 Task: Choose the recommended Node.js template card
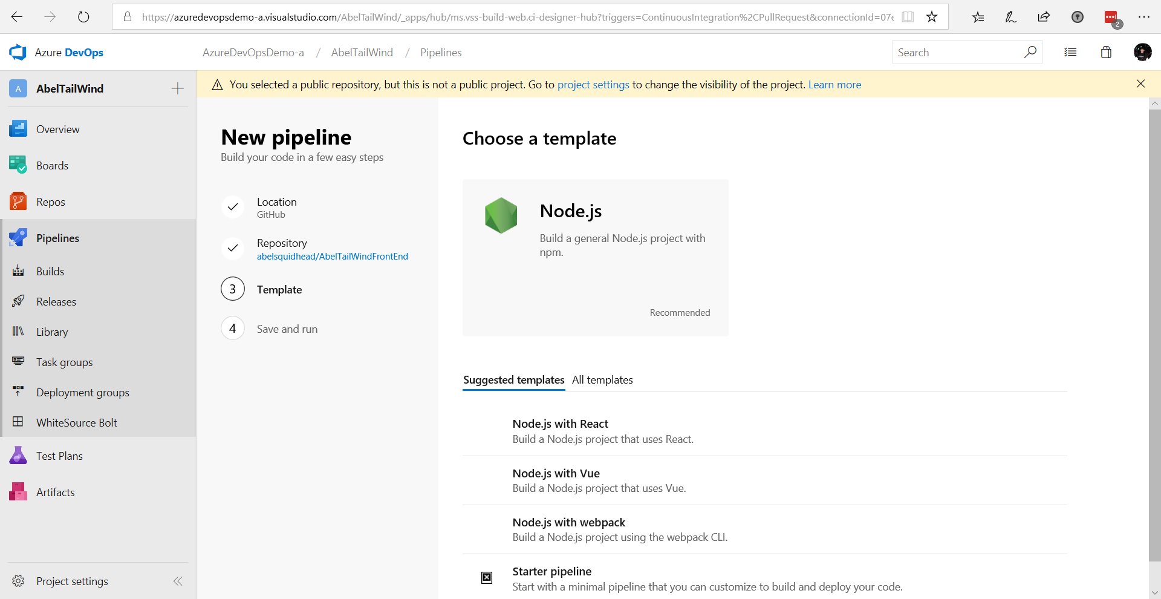(x=596, y=258)
